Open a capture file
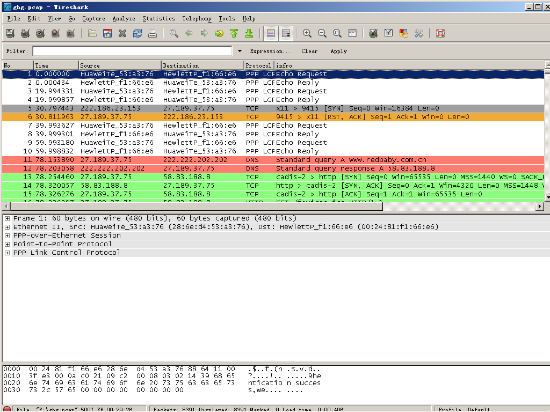Viewport: 550px width, 412px height. point(92,33)
